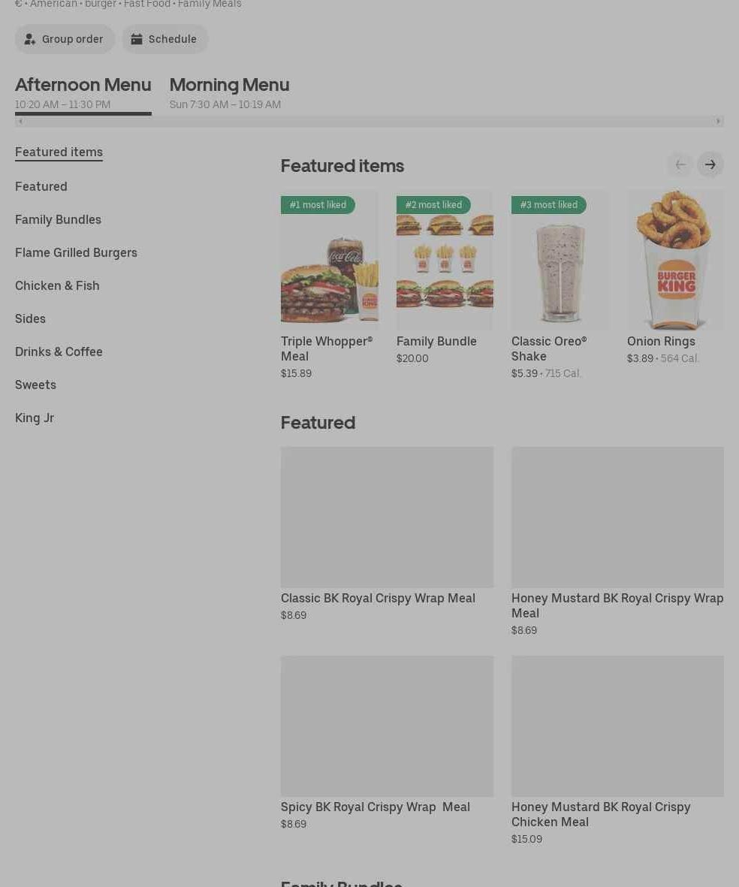Go to the Flame Grilled Burgers section
The height and width of the screenshot is (887, 739).
click(77, 252)
